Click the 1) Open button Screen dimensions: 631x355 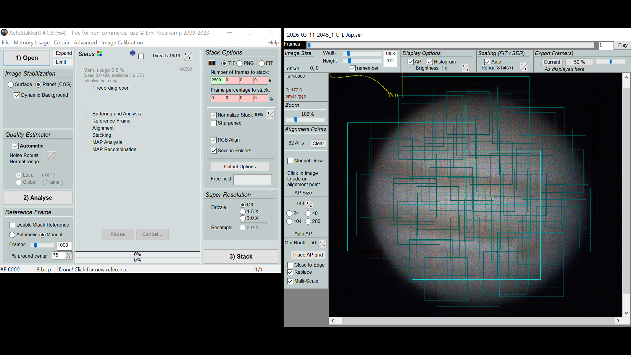(27, 58)
